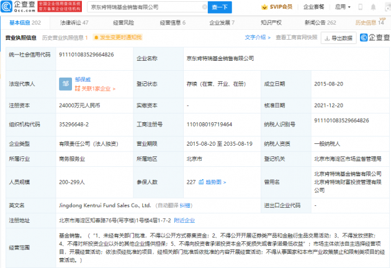This screenshot has height=268, width=391.
Task: Select 营业执照信息 sub-tab
Action: 21,38
